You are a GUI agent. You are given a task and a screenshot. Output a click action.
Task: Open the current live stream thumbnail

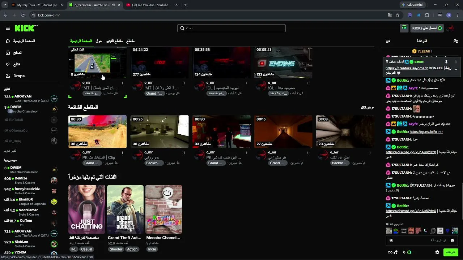click(x=98, y=63)
